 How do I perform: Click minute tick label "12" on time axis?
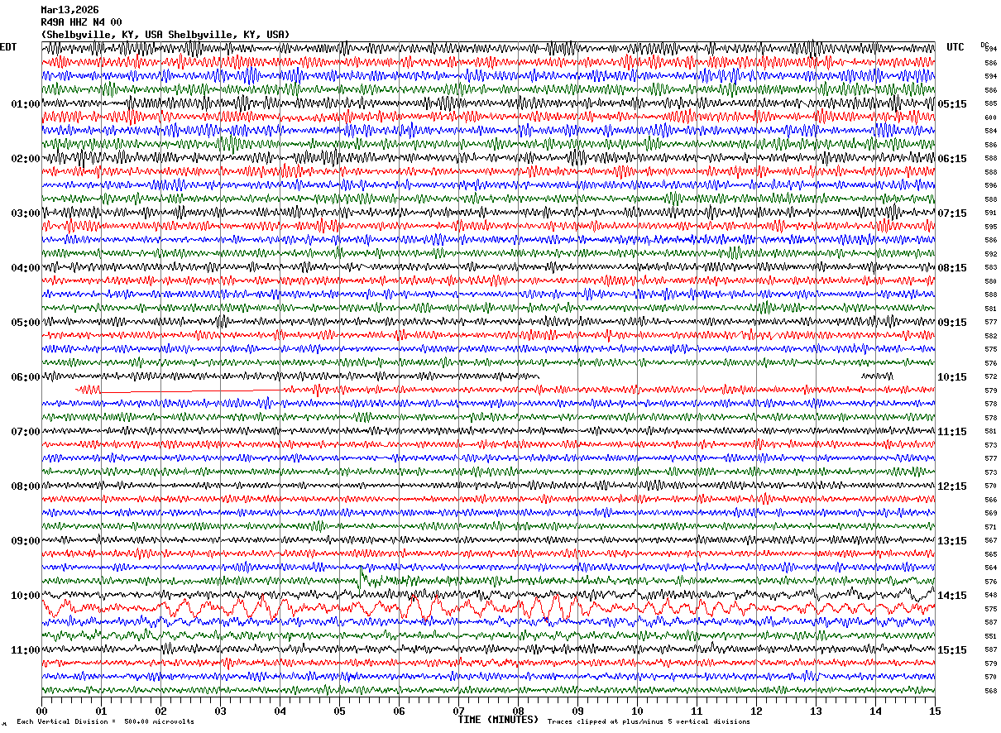(x=756, y=711)
